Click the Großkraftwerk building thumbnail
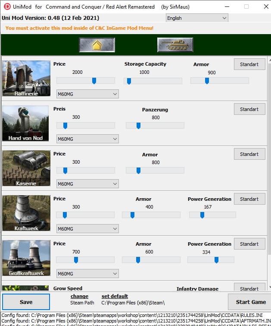This screenshot has width=271, height=326. (x=26, y=258)
